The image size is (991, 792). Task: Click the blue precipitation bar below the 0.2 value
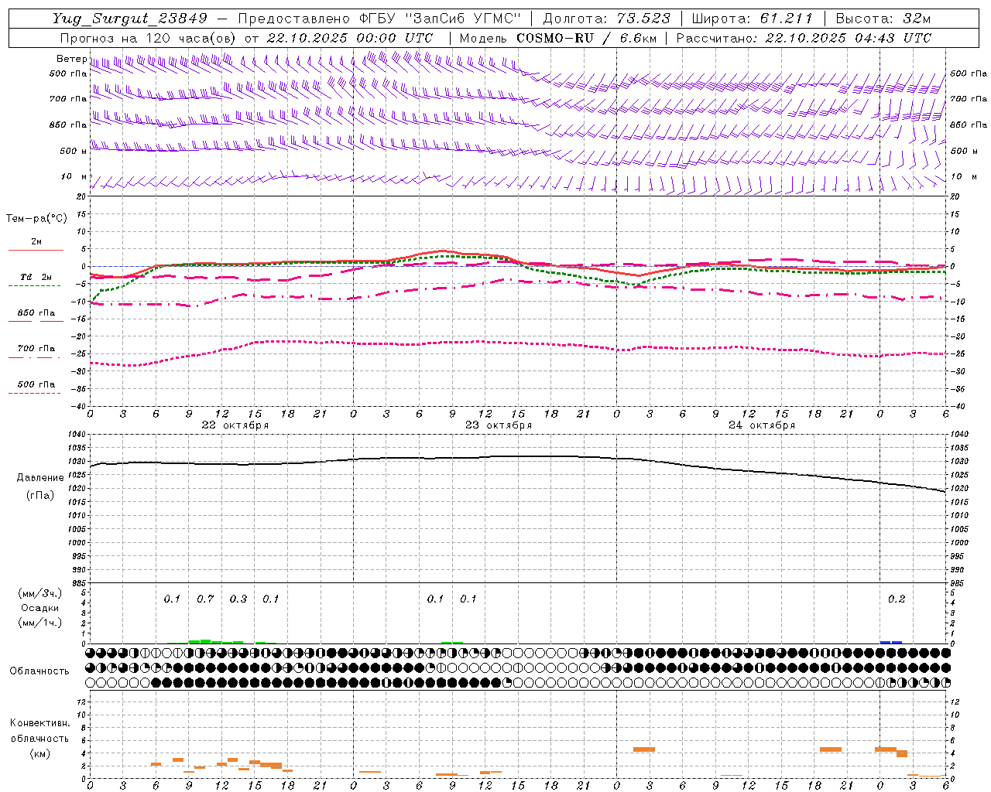[891, 642]
